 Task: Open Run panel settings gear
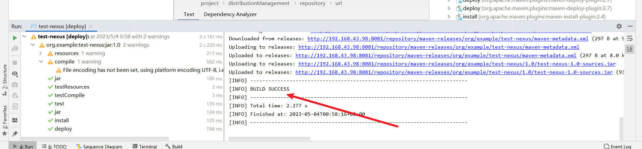click(x=619, y=26)
